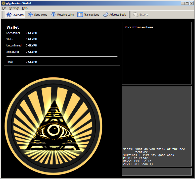Image resolution: width=195 pixels, height=179 pixels.
Task: Click the Spendable value 0 GLYPH
Action: tap(31, 33)
